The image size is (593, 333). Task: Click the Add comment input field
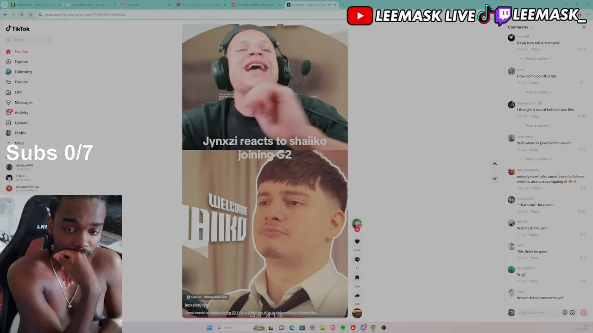click(x=538, y=313)
